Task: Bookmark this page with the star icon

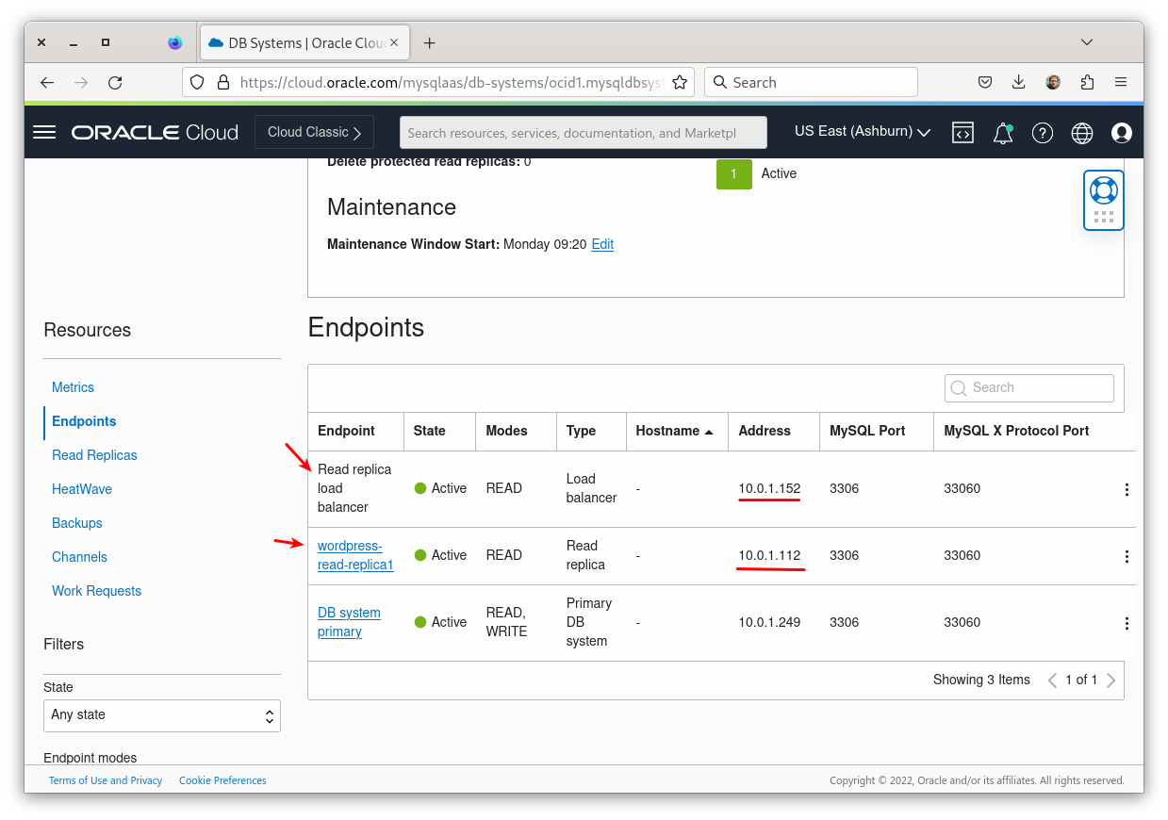Action: (x=680, y=82)
